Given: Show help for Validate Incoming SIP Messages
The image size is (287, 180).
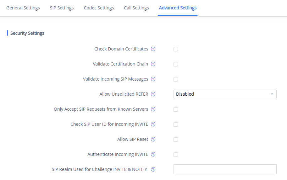Looking at the screenshot, I should pos(153,79).
